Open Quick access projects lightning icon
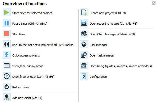The height and width of the screenshot is (104, 156). click(x=7, y=55)
